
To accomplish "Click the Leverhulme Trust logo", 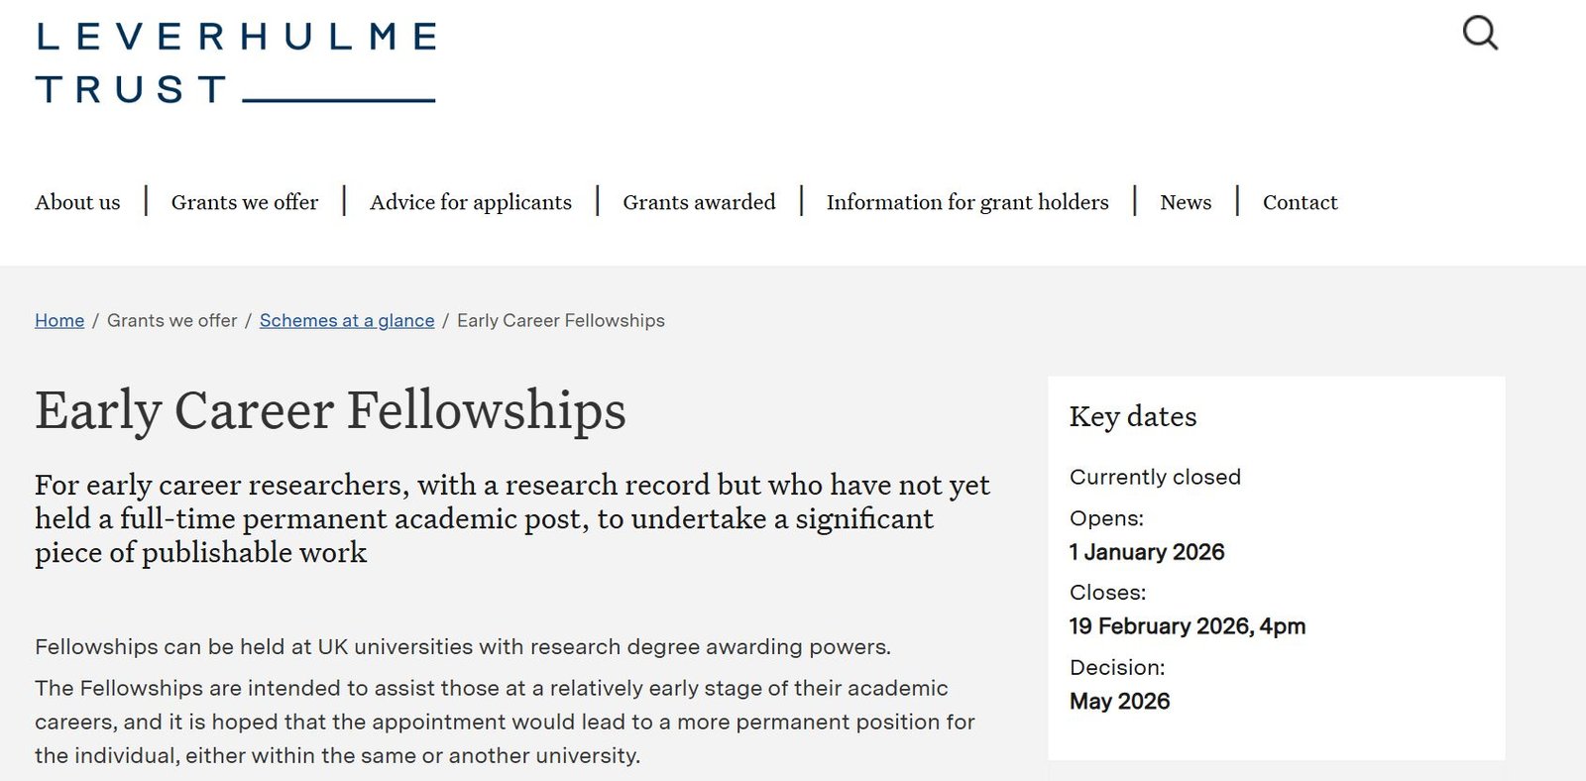I will coord(235,59).
